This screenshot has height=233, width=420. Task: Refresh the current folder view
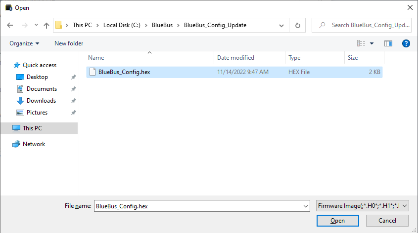point(297,25)
